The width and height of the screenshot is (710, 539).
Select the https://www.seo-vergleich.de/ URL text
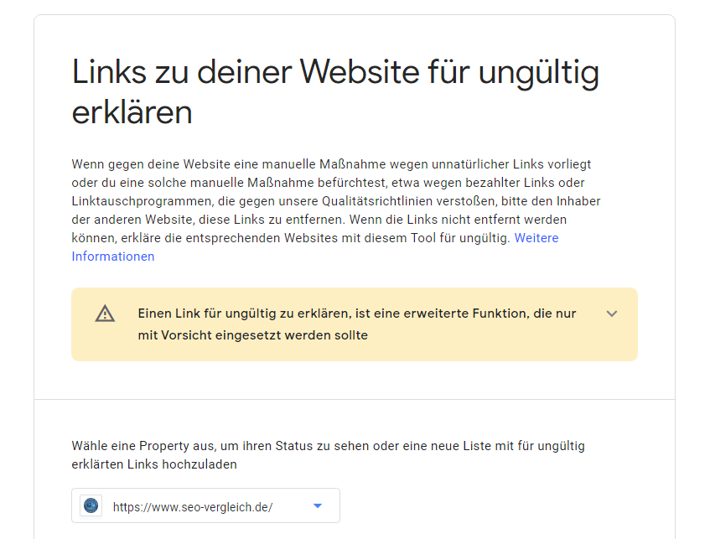tap(193, 507)
